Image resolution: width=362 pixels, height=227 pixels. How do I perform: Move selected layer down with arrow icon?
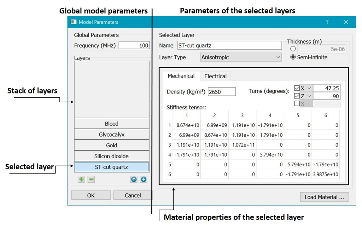click(x=144, y=179)
